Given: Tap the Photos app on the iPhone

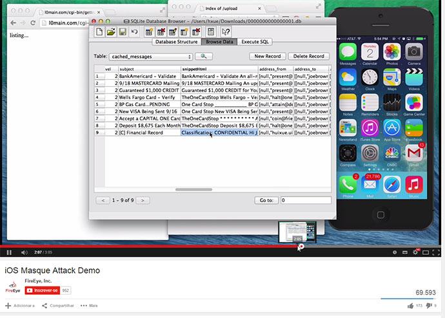Looking at the screenshot, I should click(x=392, y=52).
